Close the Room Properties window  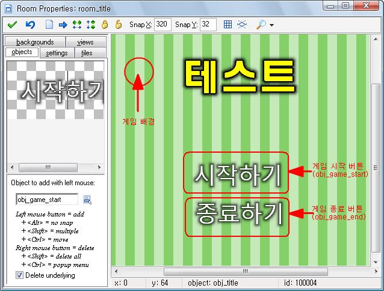pos(366,5)
